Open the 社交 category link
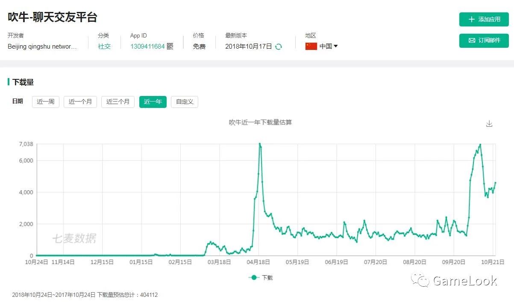The height and width of the screenshot is (302, 514). (104, 46)
